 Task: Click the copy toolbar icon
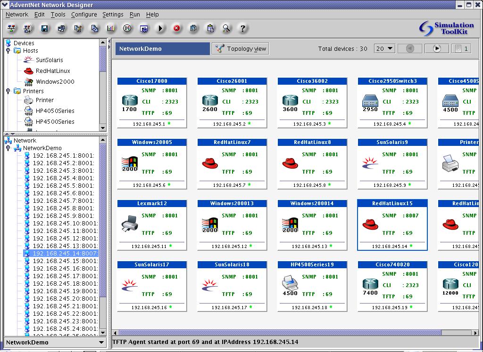pos(193,29)
